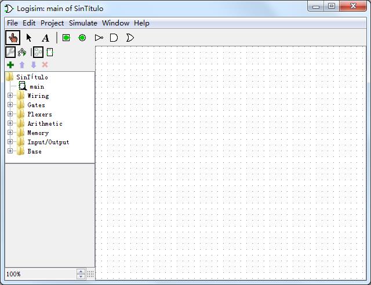Expand the Gates library folder

click(10, 105)
